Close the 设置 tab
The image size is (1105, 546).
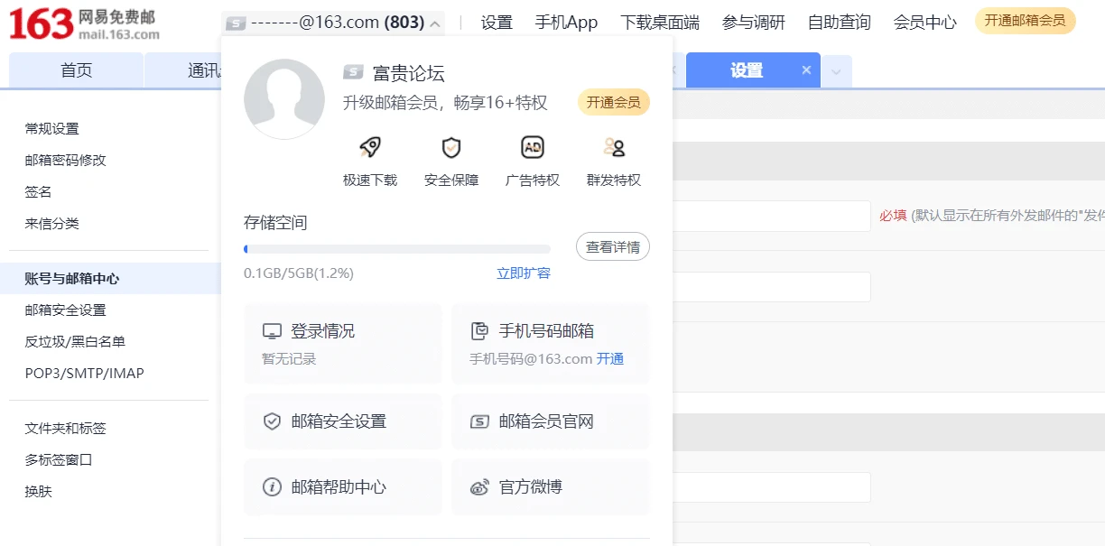(x=806, y=69)
